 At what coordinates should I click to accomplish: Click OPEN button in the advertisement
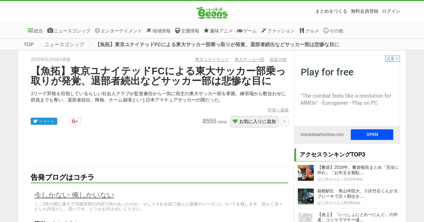point(372,135)
